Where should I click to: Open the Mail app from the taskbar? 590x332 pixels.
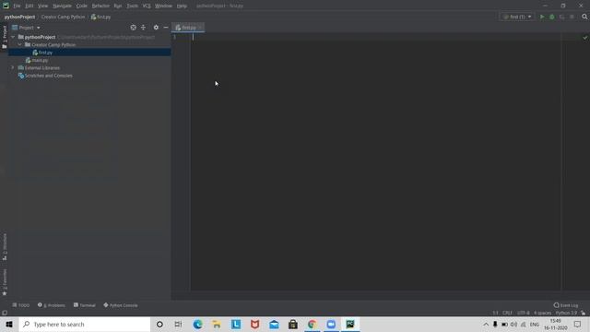tap(274, 324)
